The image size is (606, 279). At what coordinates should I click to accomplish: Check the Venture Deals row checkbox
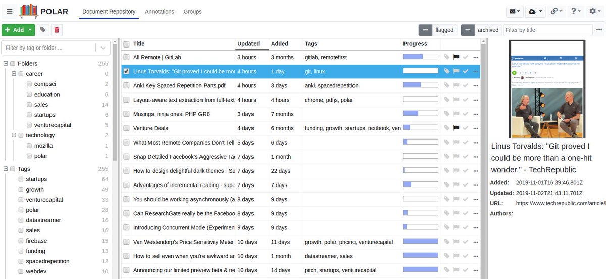tap(126, 128)
